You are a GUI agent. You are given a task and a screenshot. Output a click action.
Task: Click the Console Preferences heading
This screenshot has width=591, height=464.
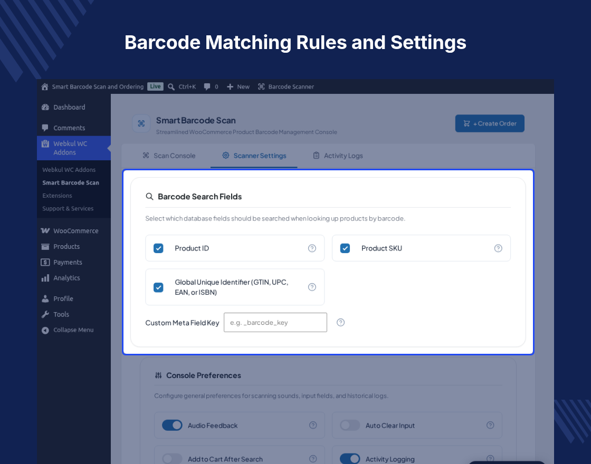click(x=204, y=375)
